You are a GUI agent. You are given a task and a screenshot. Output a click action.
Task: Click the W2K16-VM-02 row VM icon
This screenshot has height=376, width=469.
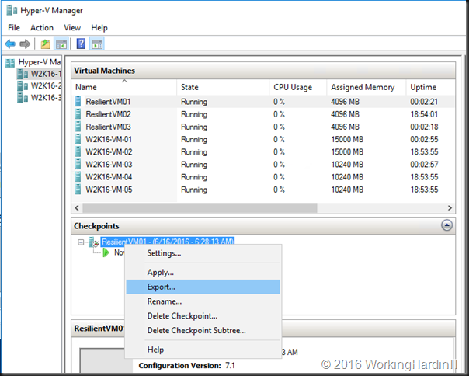coord(78,151)
